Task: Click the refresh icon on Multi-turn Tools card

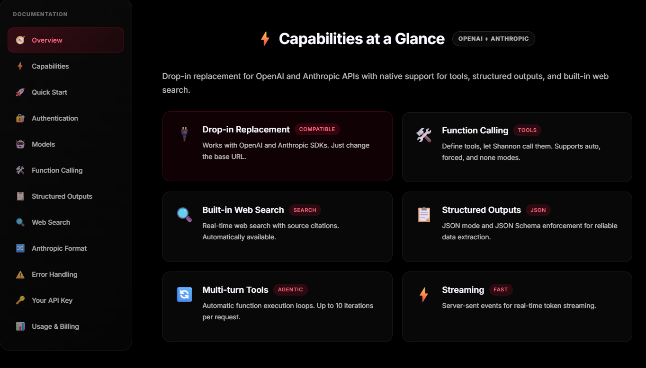Action: [x=185, y=294]
